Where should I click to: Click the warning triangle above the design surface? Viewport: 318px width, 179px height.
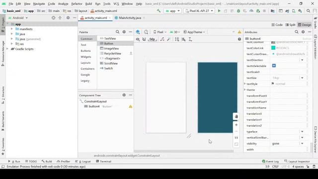coord(239,32)
